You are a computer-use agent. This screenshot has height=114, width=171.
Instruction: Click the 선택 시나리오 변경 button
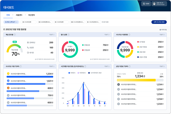click(159, 22)
